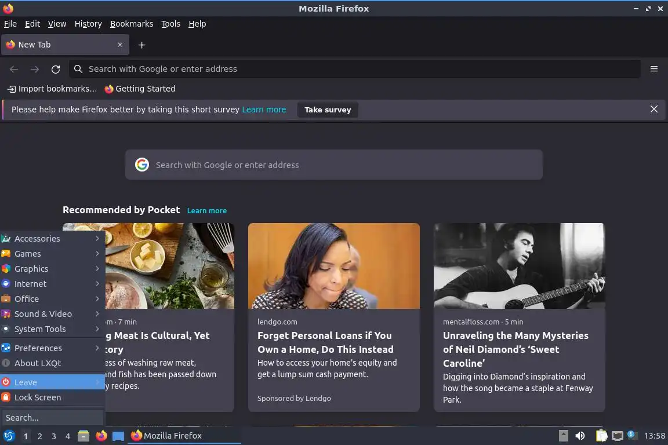Open the Edit menu
Screen dimensions: 668x445
[32, 24]
